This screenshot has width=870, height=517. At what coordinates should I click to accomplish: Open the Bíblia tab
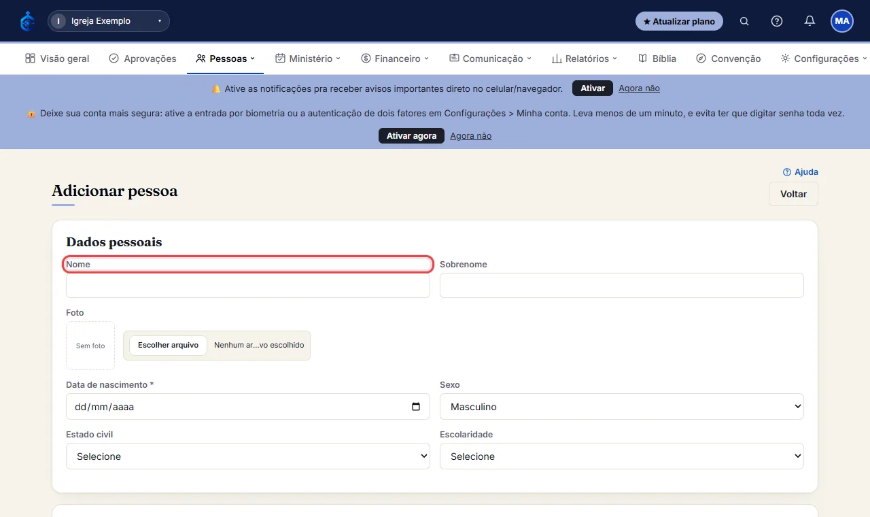[657, 59]
